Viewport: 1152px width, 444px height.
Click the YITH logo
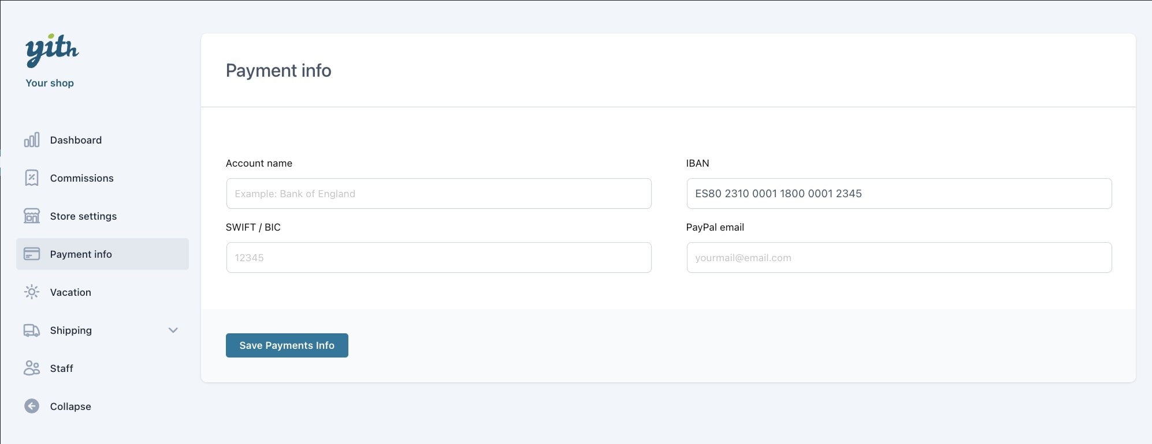52,50
